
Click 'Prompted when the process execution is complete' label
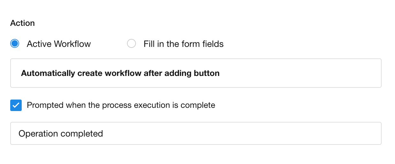121,105
